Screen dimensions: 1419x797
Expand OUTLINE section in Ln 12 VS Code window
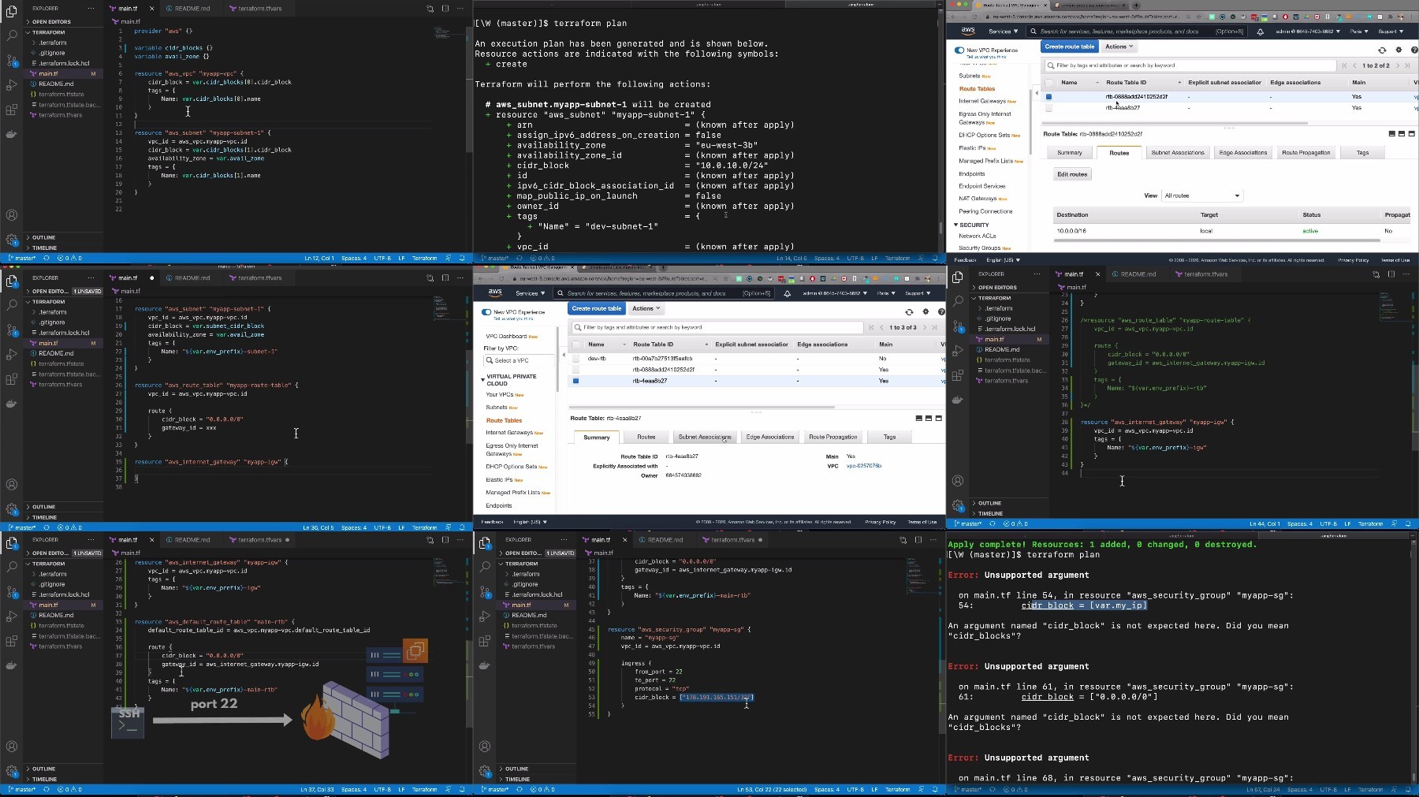tap(43, 237)
